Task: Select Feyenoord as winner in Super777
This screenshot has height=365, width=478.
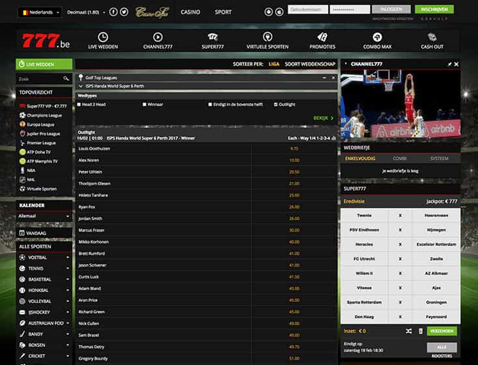Action: coord(436,317)
